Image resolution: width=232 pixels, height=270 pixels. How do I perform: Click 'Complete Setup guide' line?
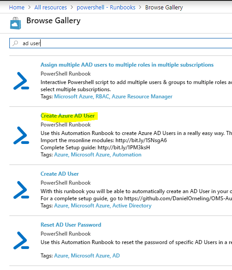tap(95, 148)
